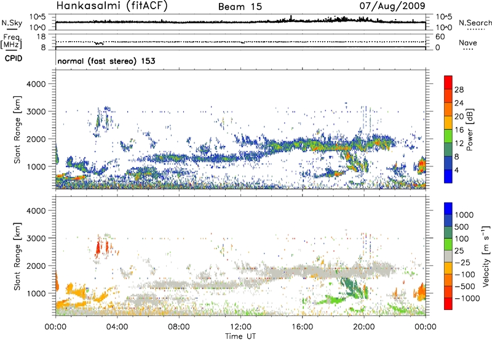Select the N.Sky legend label
Image resolution: width=492 pixels, height=340 pixels.
pyautogui.click(x=12, y=23)
